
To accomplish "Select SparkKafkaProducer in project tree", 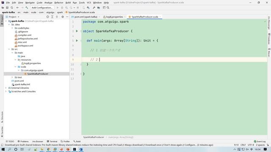I will coord(38,74).
